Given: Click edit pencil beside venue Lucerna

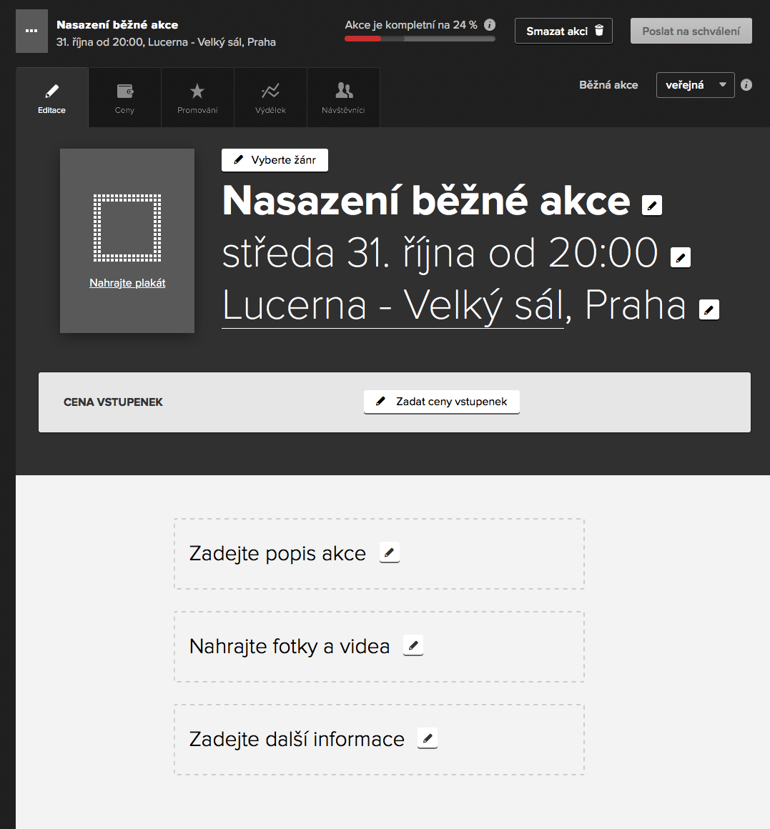Looking at the screenshot, I should [x=709, y=309].
